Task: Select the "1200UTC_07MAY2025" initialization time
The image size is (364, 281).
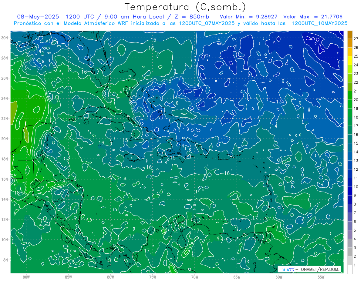Action: 207,23
